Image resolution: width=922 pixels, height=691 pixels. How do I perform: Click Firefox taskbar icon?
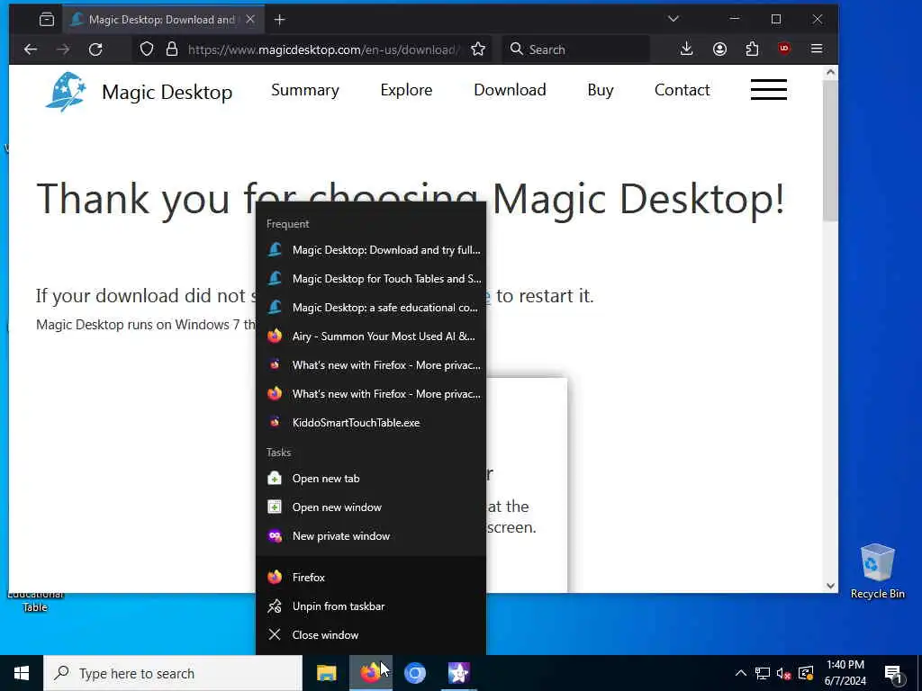(370, 673)
